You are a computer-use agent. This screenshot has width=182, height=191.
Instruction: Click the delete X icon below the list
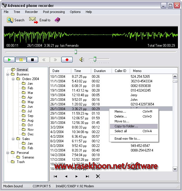[x=98, y=176]
